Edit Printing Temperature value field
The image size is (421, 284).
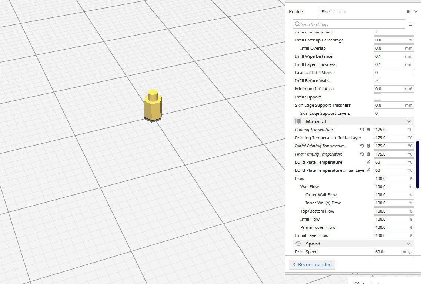click(x=394, y=130)
